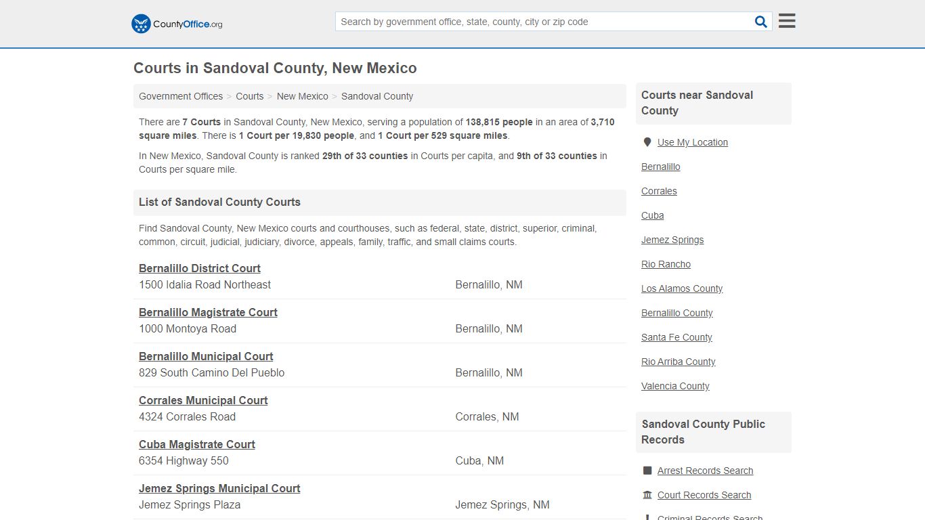
Task: Click the search magnifier icon
Action: pos(761,22)
